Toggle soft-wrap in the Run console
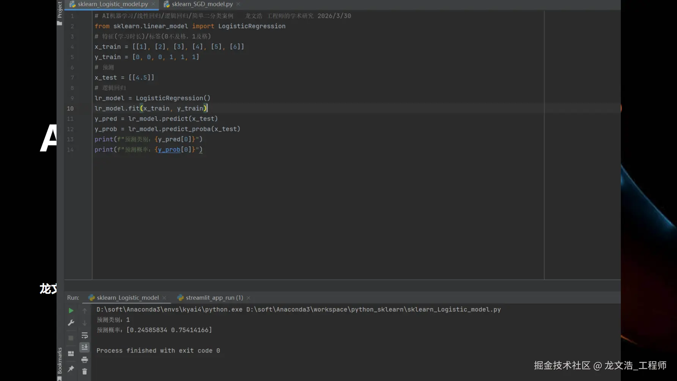This screenshot has width=677, height=381. point(85,336)
